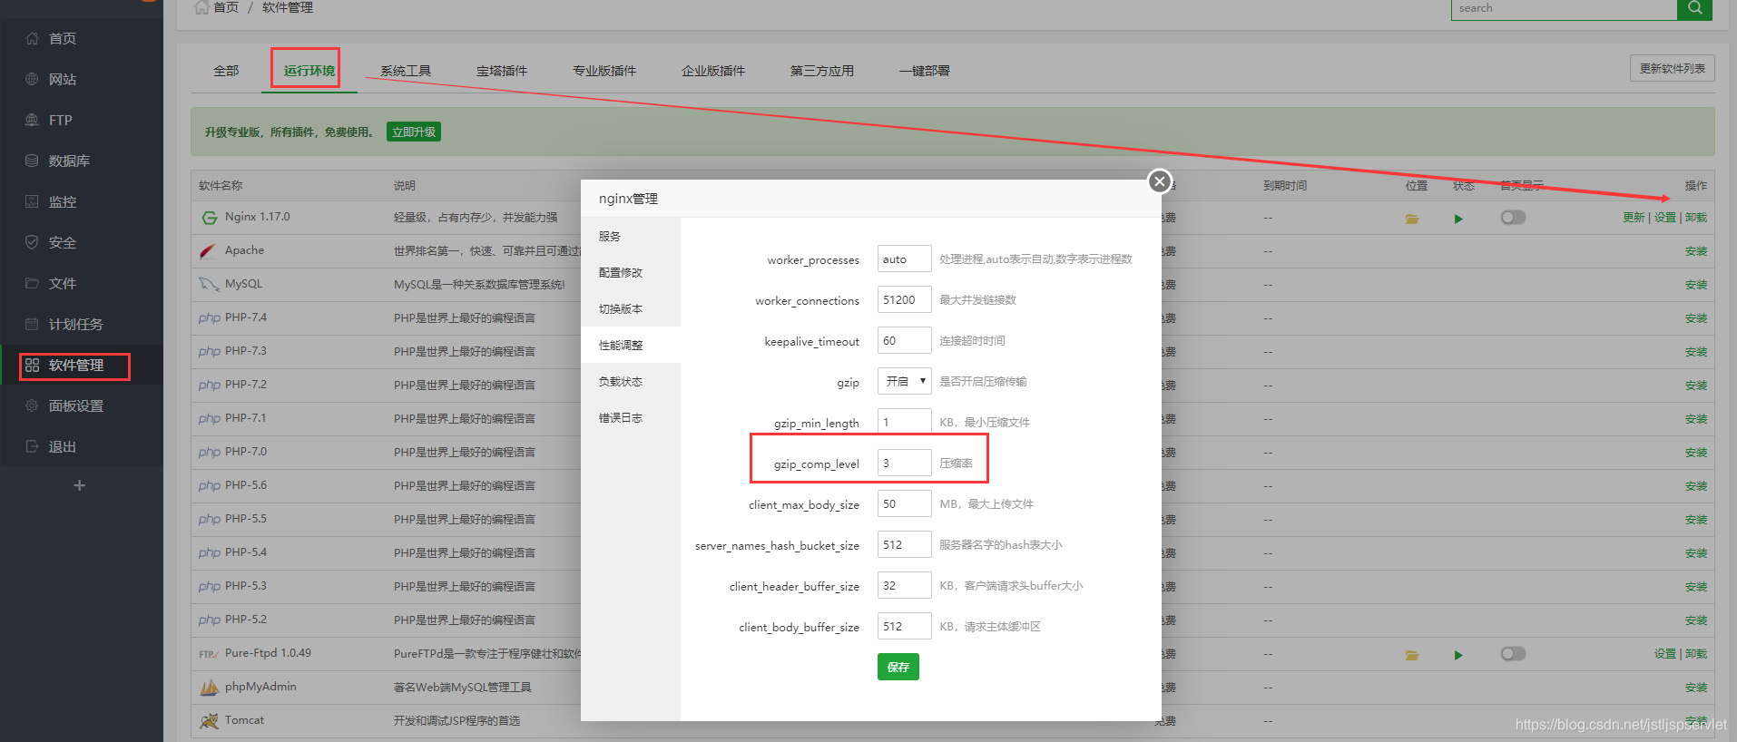Screen dimensions: 1737x742
Task: Click the software management grid icon
Action: point(32,365)
